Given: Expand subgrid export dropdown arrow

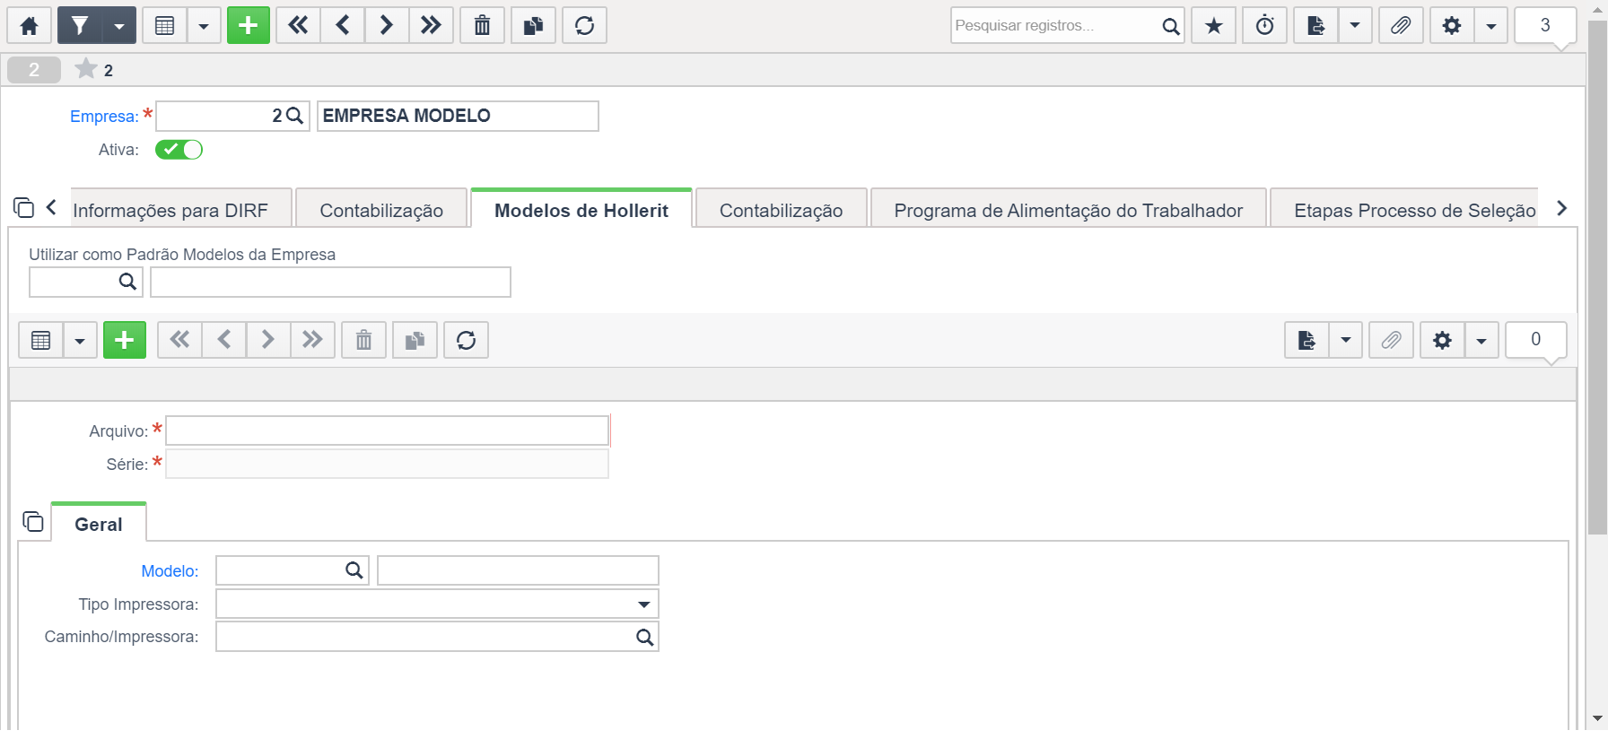Looking at the screenshot, I should (x=1345, y=340).
